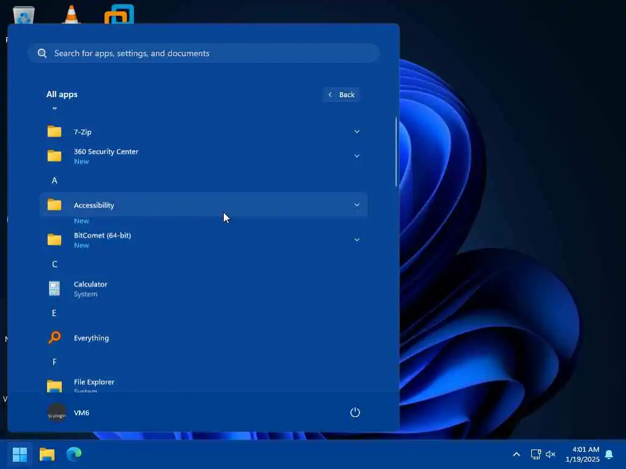Image resolution: width=626 pixels, height=469 pixels.
Task: Expand the 7-Zip chevron
Action: (356, 132)
